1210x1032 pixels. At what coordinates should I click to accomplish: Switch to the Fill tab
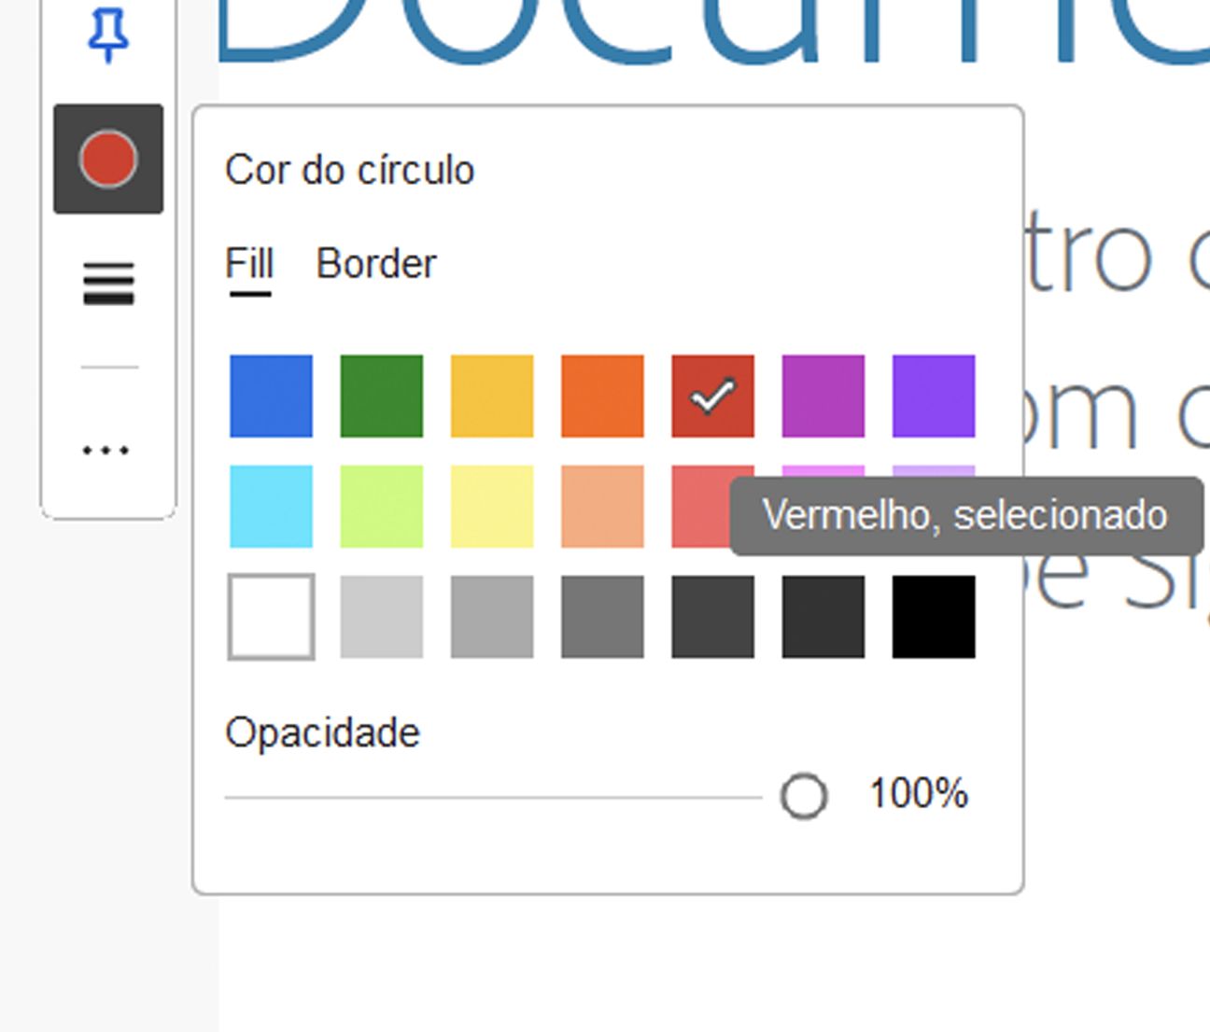[247, 264]
